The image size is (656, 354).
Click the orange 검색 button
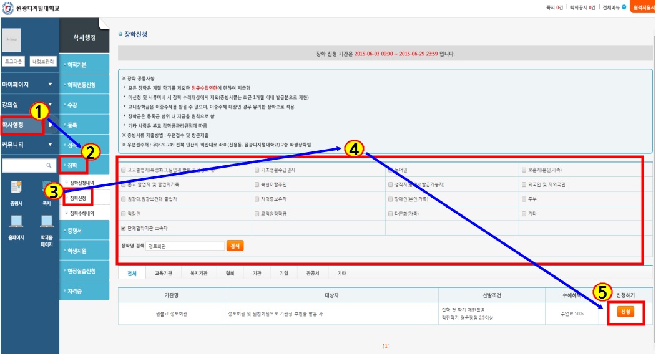(235, 246)
